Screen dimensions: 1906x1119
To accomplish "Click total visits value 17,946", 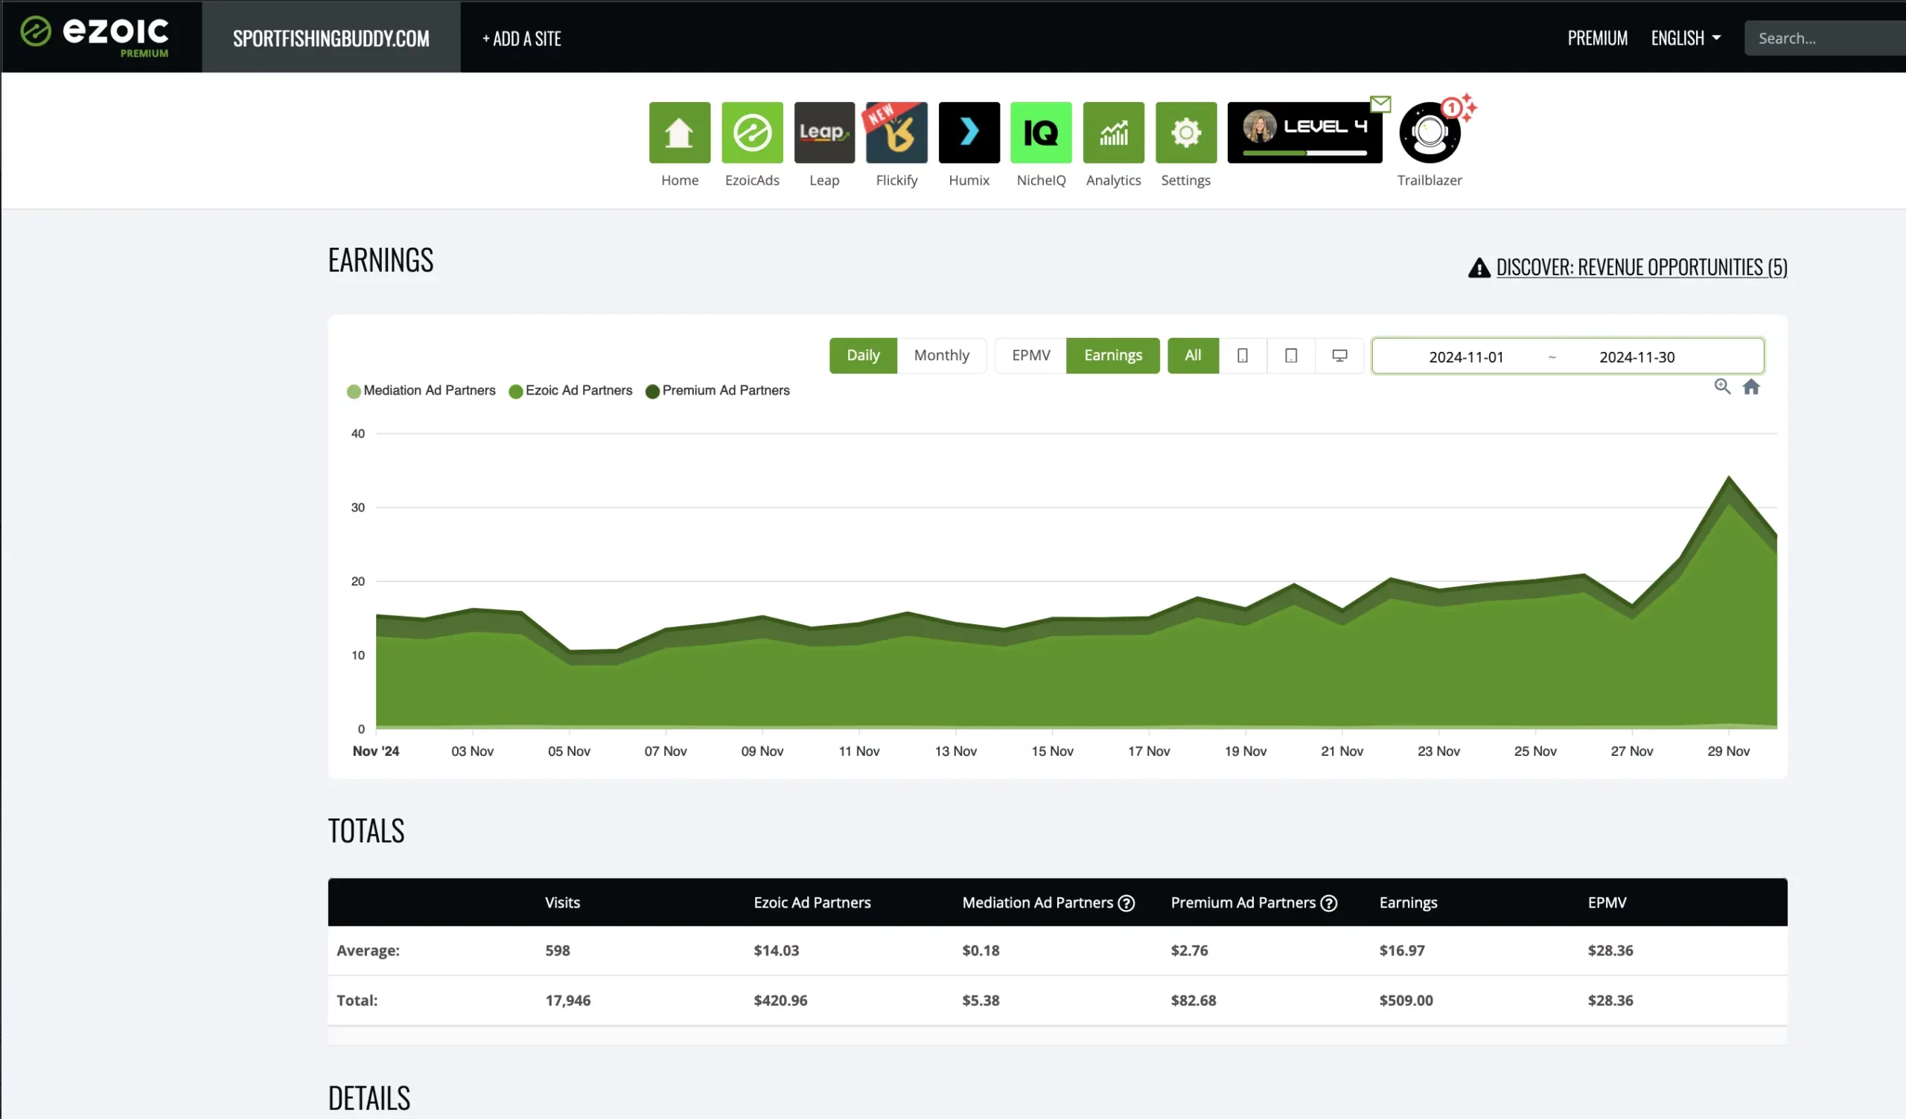I will (x=567, y=1000).
